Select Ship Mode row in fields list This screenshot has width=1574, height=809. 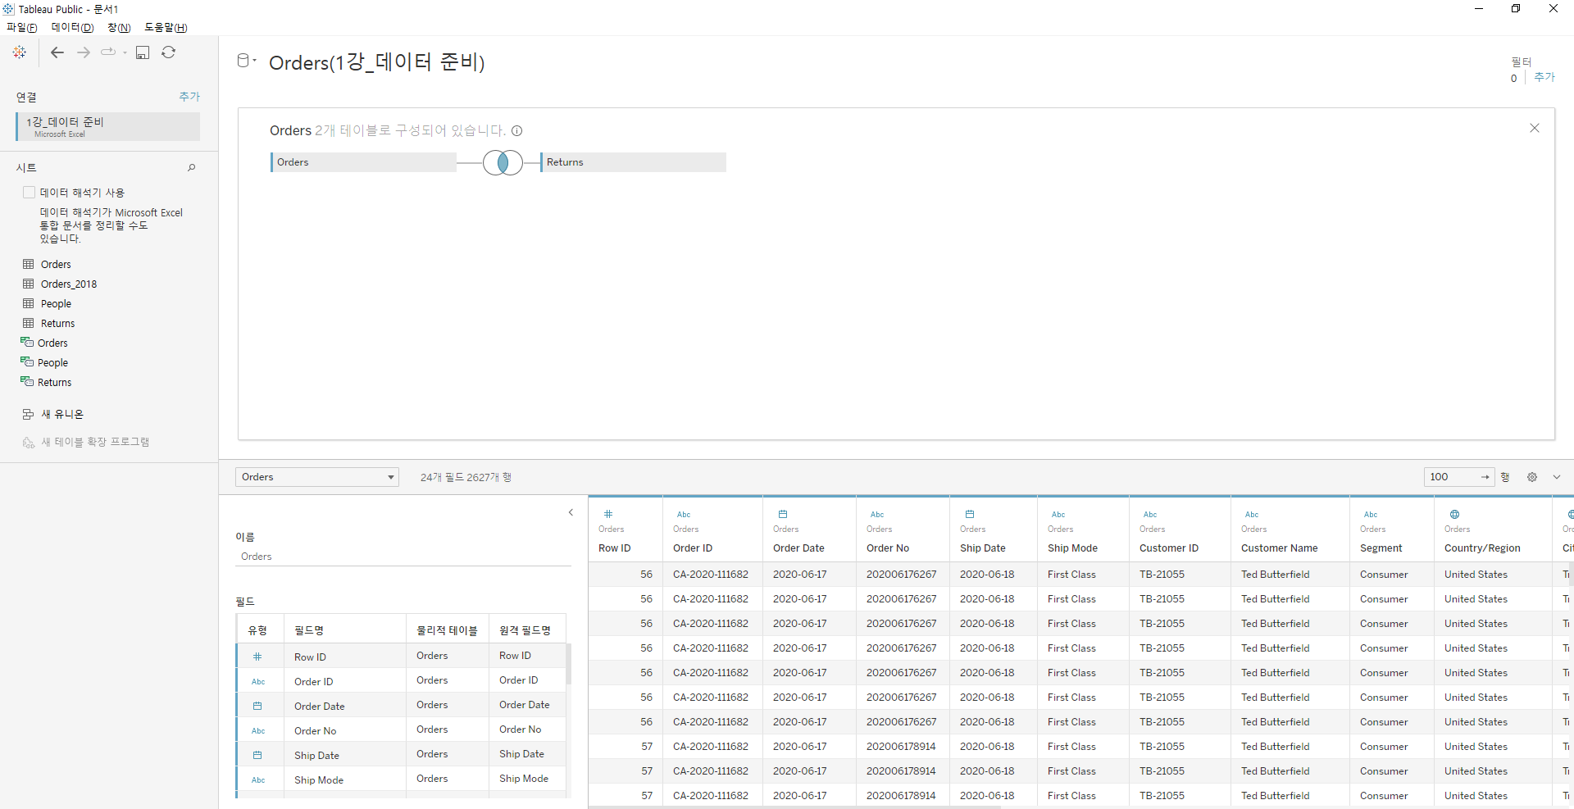401,779
